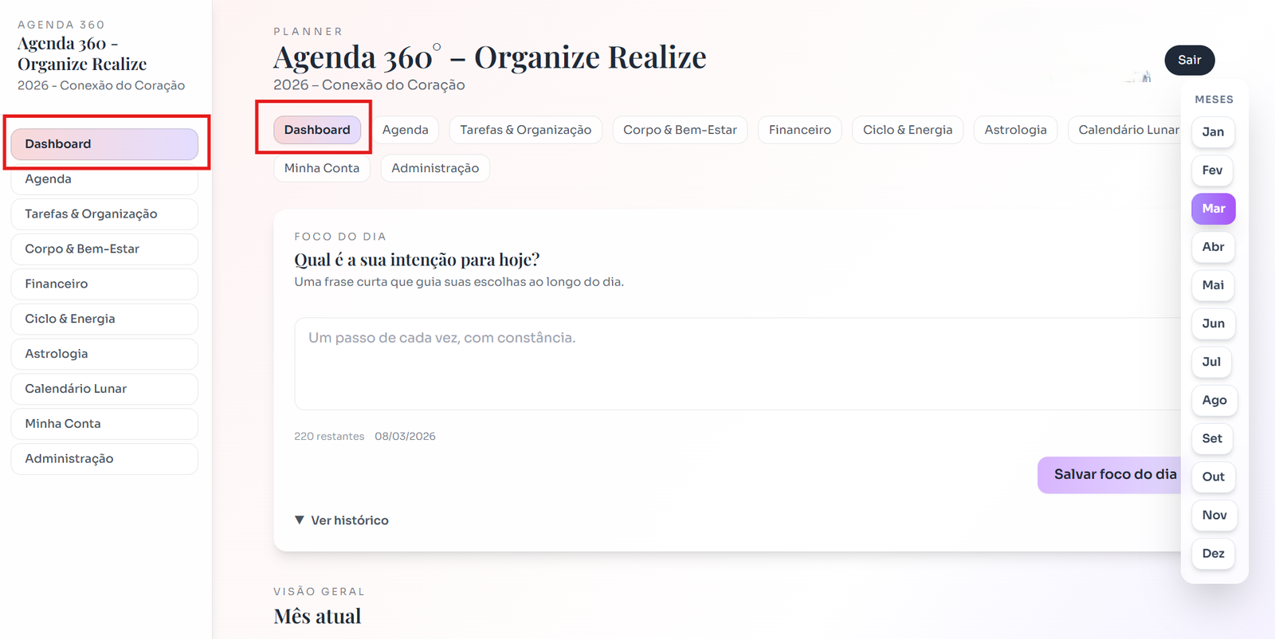Click the MESES panel label
The image size is (1275, 639).
pos(1214,100)
